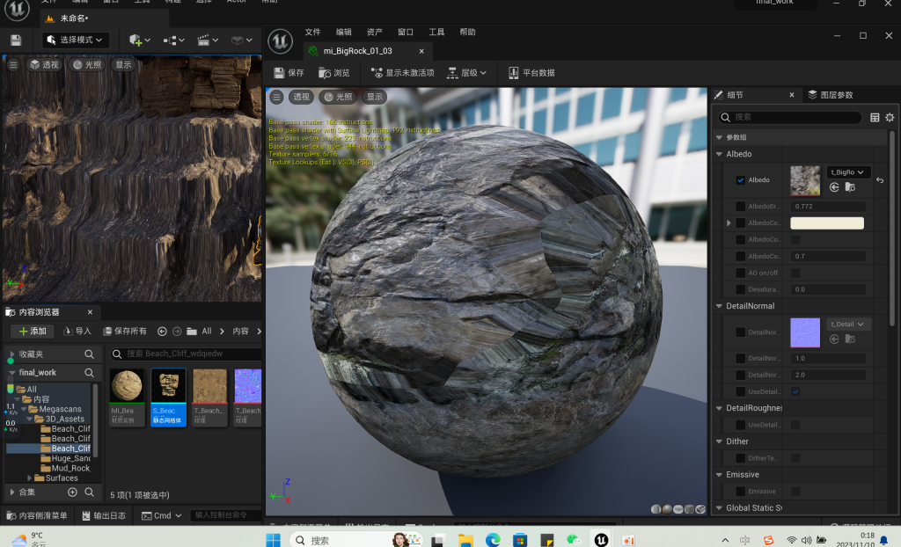The height and width of the screenshot is (547, 901).
Task: Search the final_work tree magnifier icon
Action: 89,373
